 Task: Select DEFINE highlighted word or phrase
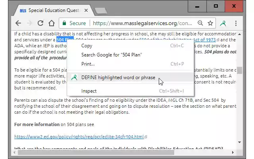(131, 78)
